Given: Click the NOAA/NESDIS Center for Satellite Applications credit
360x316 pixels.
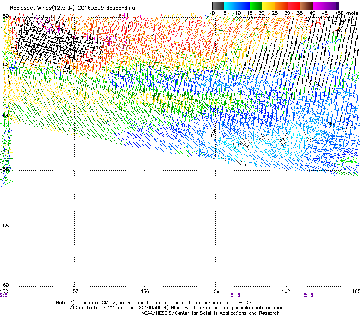Looking at the screenshot, I should (210, 313).
